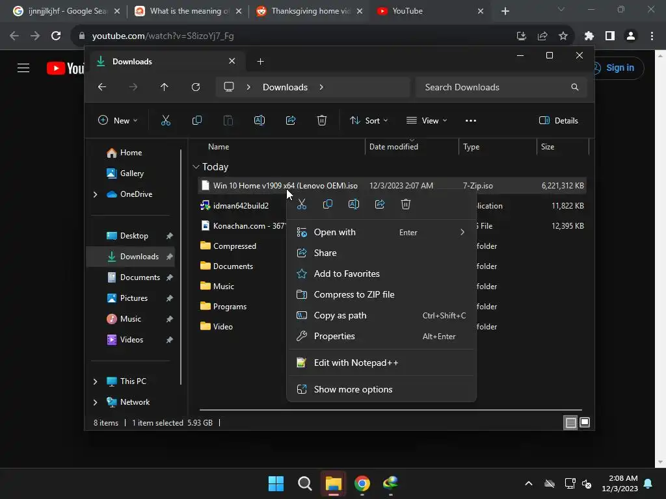Open Windows Start menu
Viewport: 666px width, 499px height.
276,483
